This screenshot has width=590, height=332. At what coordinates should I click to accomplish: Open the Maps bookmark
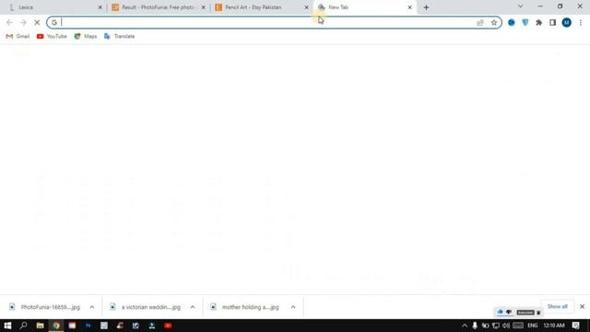pyautogui.click(x=86, y=36)
